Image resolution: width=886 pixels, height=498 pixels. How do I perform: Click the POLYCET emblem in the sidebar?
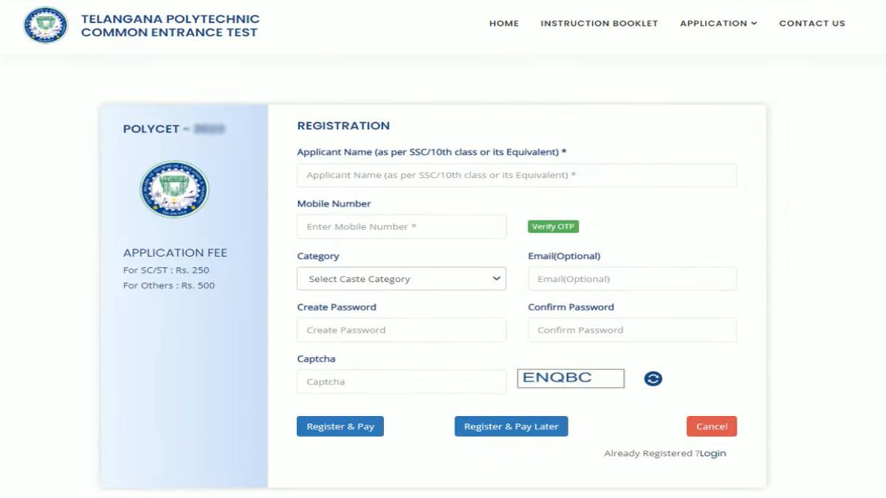click(x=174, y=190)
